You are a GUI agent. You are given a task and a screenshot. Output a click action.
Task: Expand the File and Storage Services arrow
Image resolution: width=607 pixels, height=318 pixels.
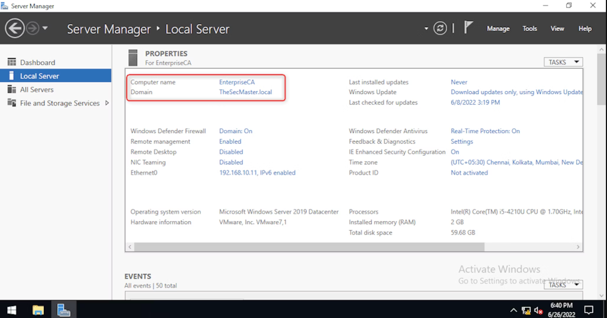107,103
